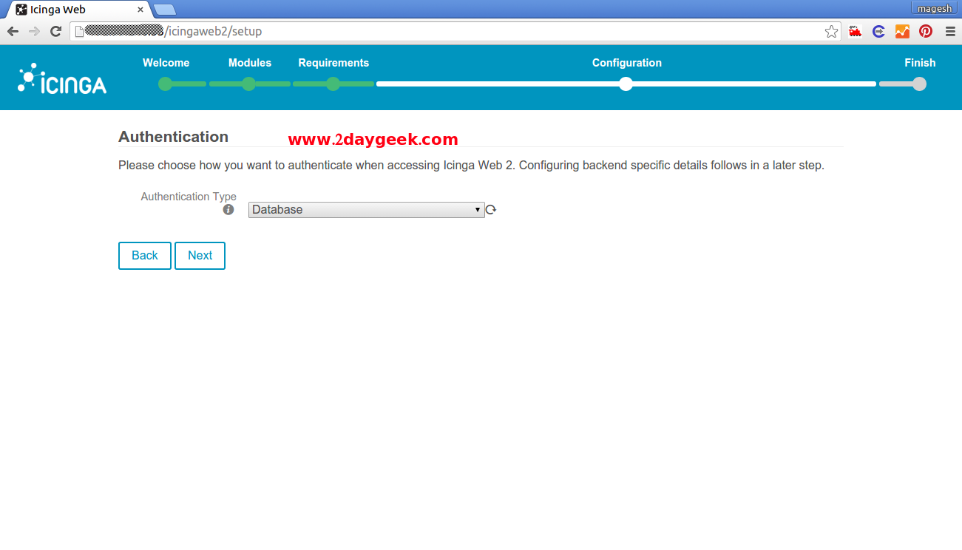Open the Authentication Type dropdown

[x=367, y=210]
